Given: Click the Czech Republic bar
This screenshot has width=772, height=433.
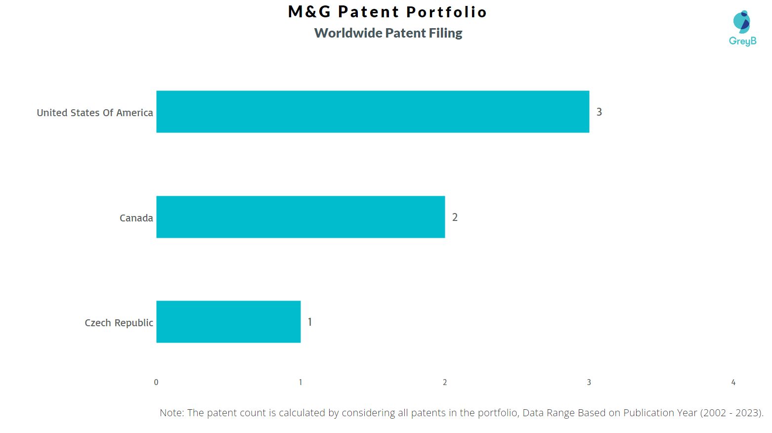Looking at the screenshot, I should coord(228,322).
